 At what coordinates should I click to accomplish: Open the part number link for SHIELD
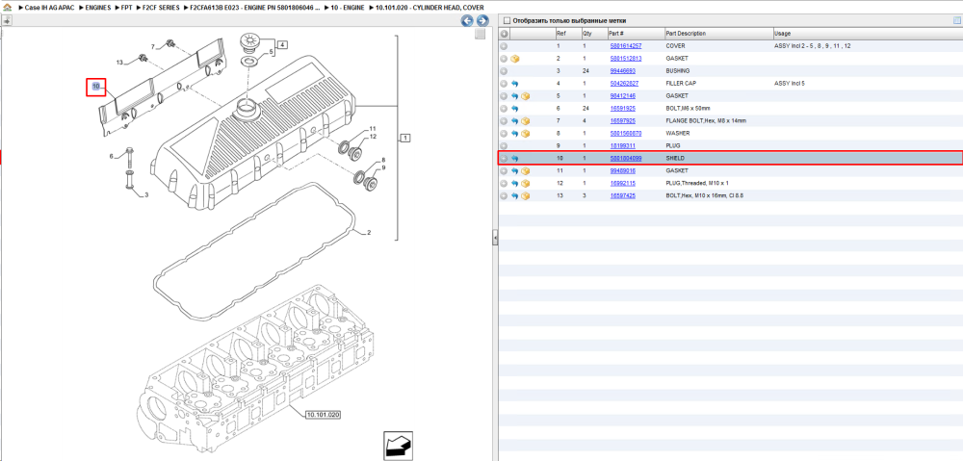(625, 159)
